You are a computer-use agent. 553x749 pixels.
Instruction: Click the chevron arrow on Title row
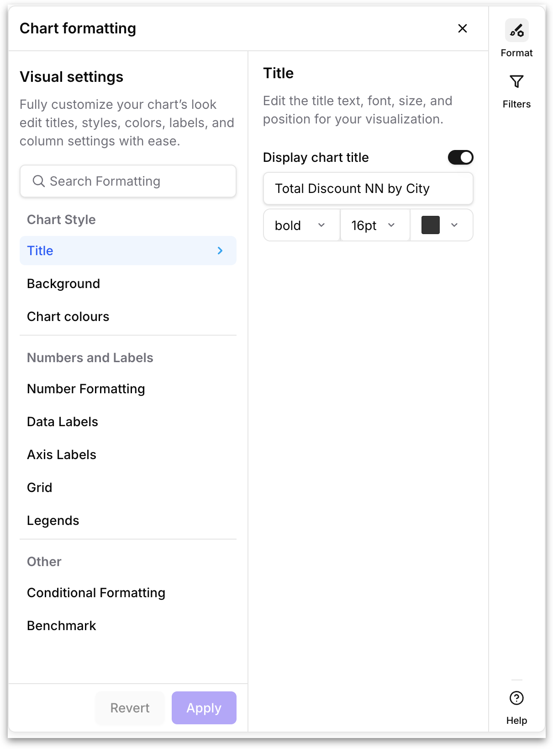(220, 251)
